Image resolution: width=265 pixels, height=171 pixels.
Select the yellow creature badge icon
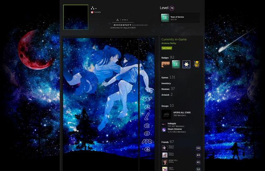click(197, 64)
